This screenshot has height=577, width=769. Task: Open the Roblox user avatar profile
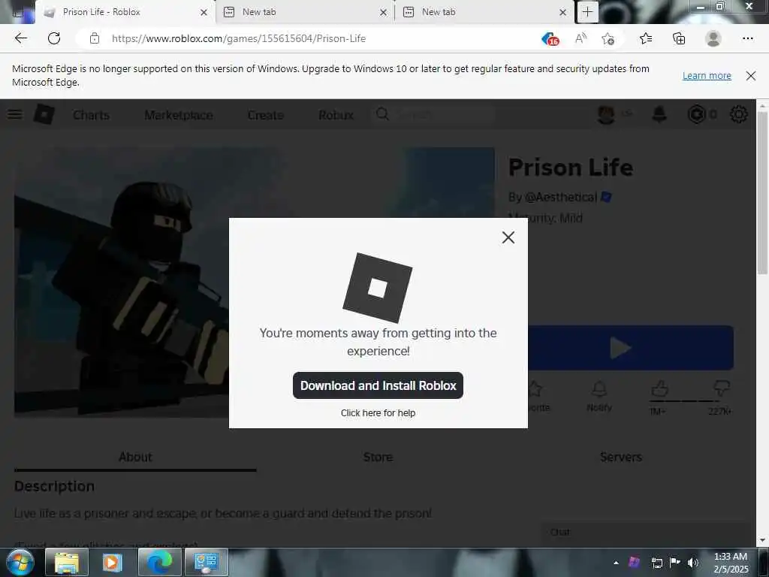pos(606,114)
